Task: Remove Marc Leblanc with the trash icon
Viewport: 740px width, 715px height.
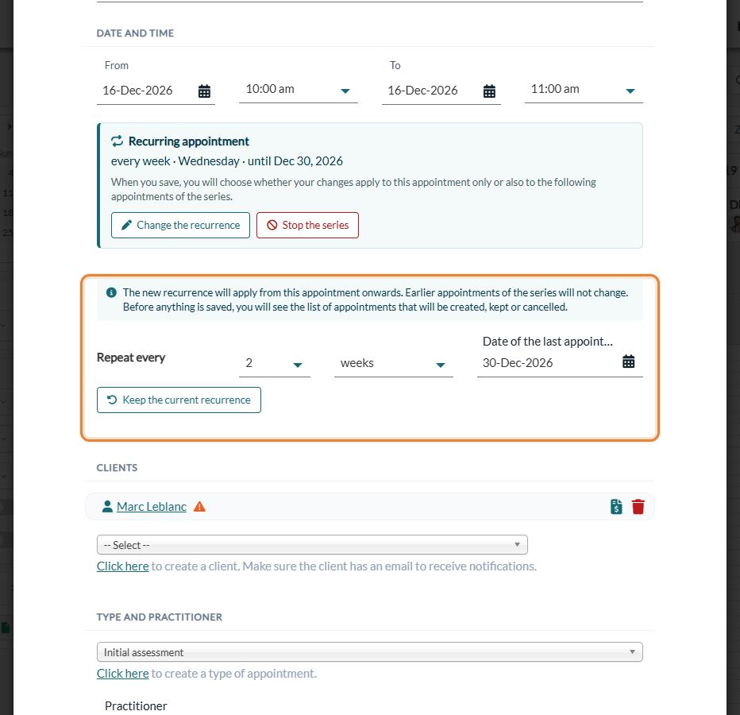Action: (638, 506)
